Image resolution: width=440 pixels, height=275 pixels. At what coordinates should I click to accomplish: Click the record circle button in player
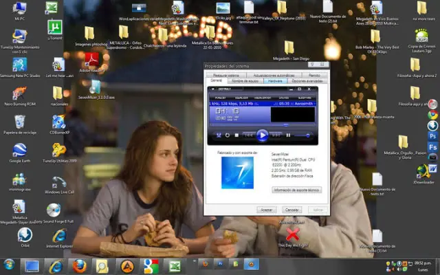point(228,135)
